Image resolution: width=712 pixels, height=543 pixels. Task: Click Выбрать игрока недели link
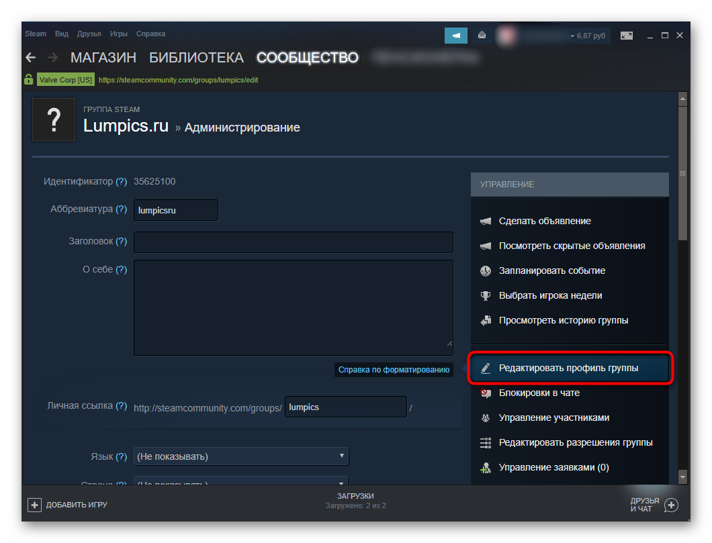pyautogui.click(x=550, y=296)
